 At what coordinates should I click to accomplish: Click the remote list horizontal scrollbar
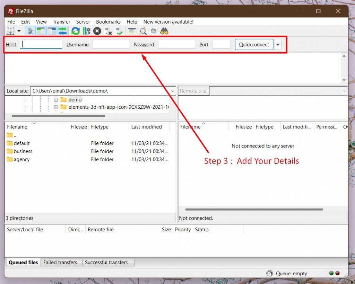[x=254, y=210]
